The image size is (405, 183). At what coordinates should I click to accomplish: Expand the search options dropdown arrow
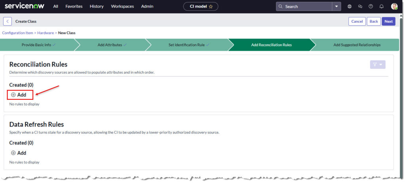coord(336,6)
